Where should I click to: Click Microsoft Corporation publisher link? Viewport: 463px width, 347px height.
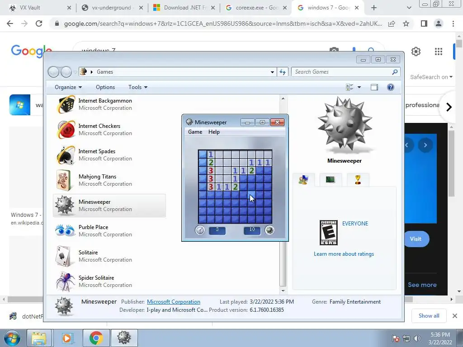(x=174, y=301)
